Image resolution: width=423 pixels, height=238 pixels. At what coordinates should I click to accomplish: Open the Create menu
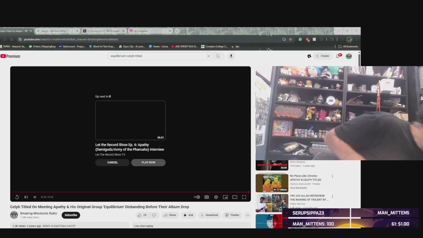pyautogui.click(x=322, y=56)
